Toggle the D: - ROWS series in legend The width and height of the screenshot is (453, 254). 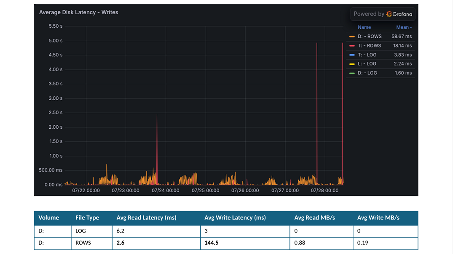click(370, 36)
